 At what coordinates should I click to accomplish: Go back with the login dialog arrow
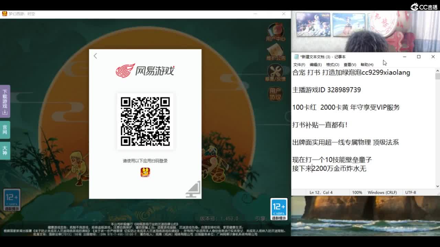[x=95, y=56]
